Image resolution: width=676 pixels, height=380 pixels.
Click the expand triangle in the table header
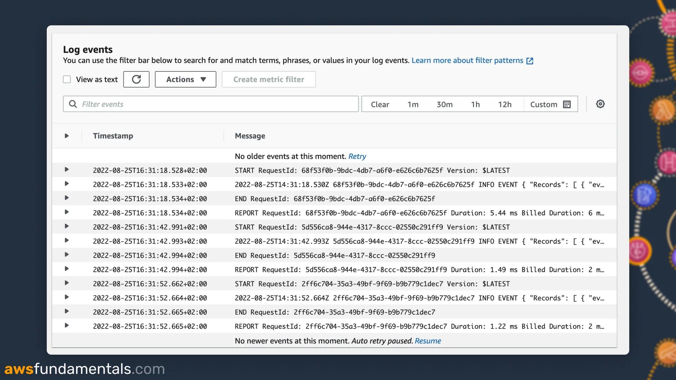[x=67, y=136]
